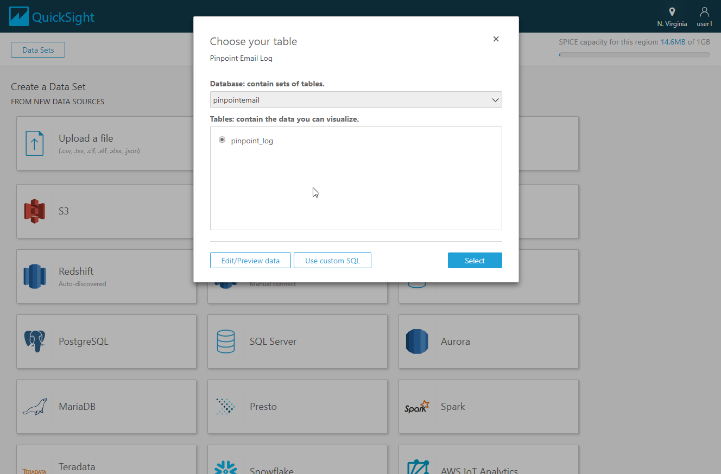Choose the Redshift auto-discovered icon
The image size is (721, 474).
point(35,276)
